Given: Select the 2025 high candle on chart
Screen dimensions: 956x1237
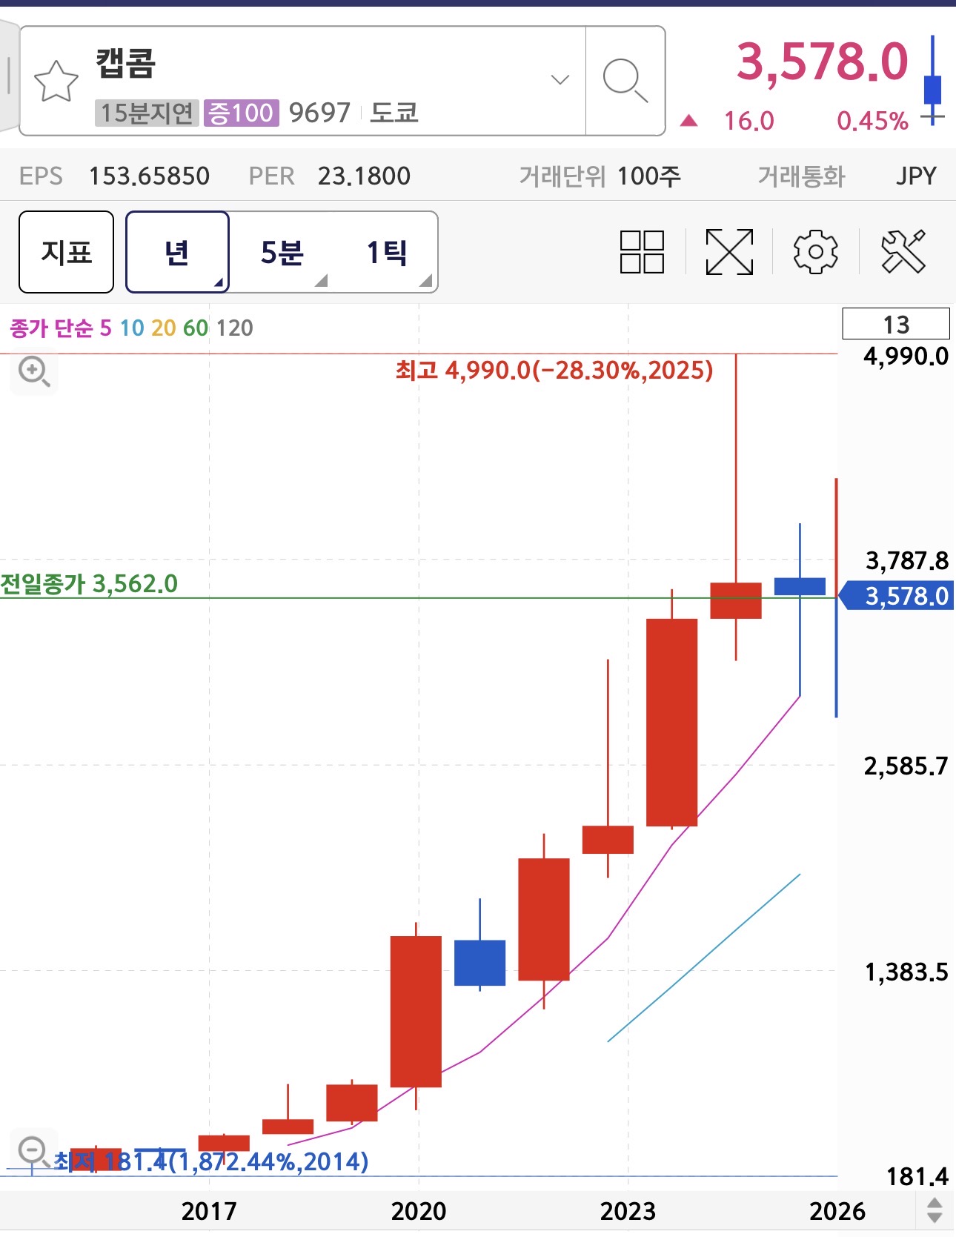Looking at the screenshot, I should click(736, 600).
